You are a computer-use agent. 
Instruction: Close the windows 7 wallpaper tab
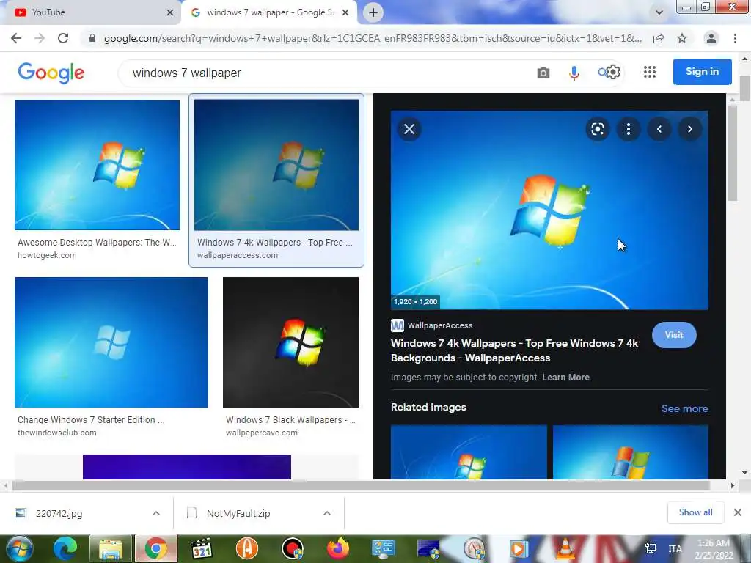345,12
